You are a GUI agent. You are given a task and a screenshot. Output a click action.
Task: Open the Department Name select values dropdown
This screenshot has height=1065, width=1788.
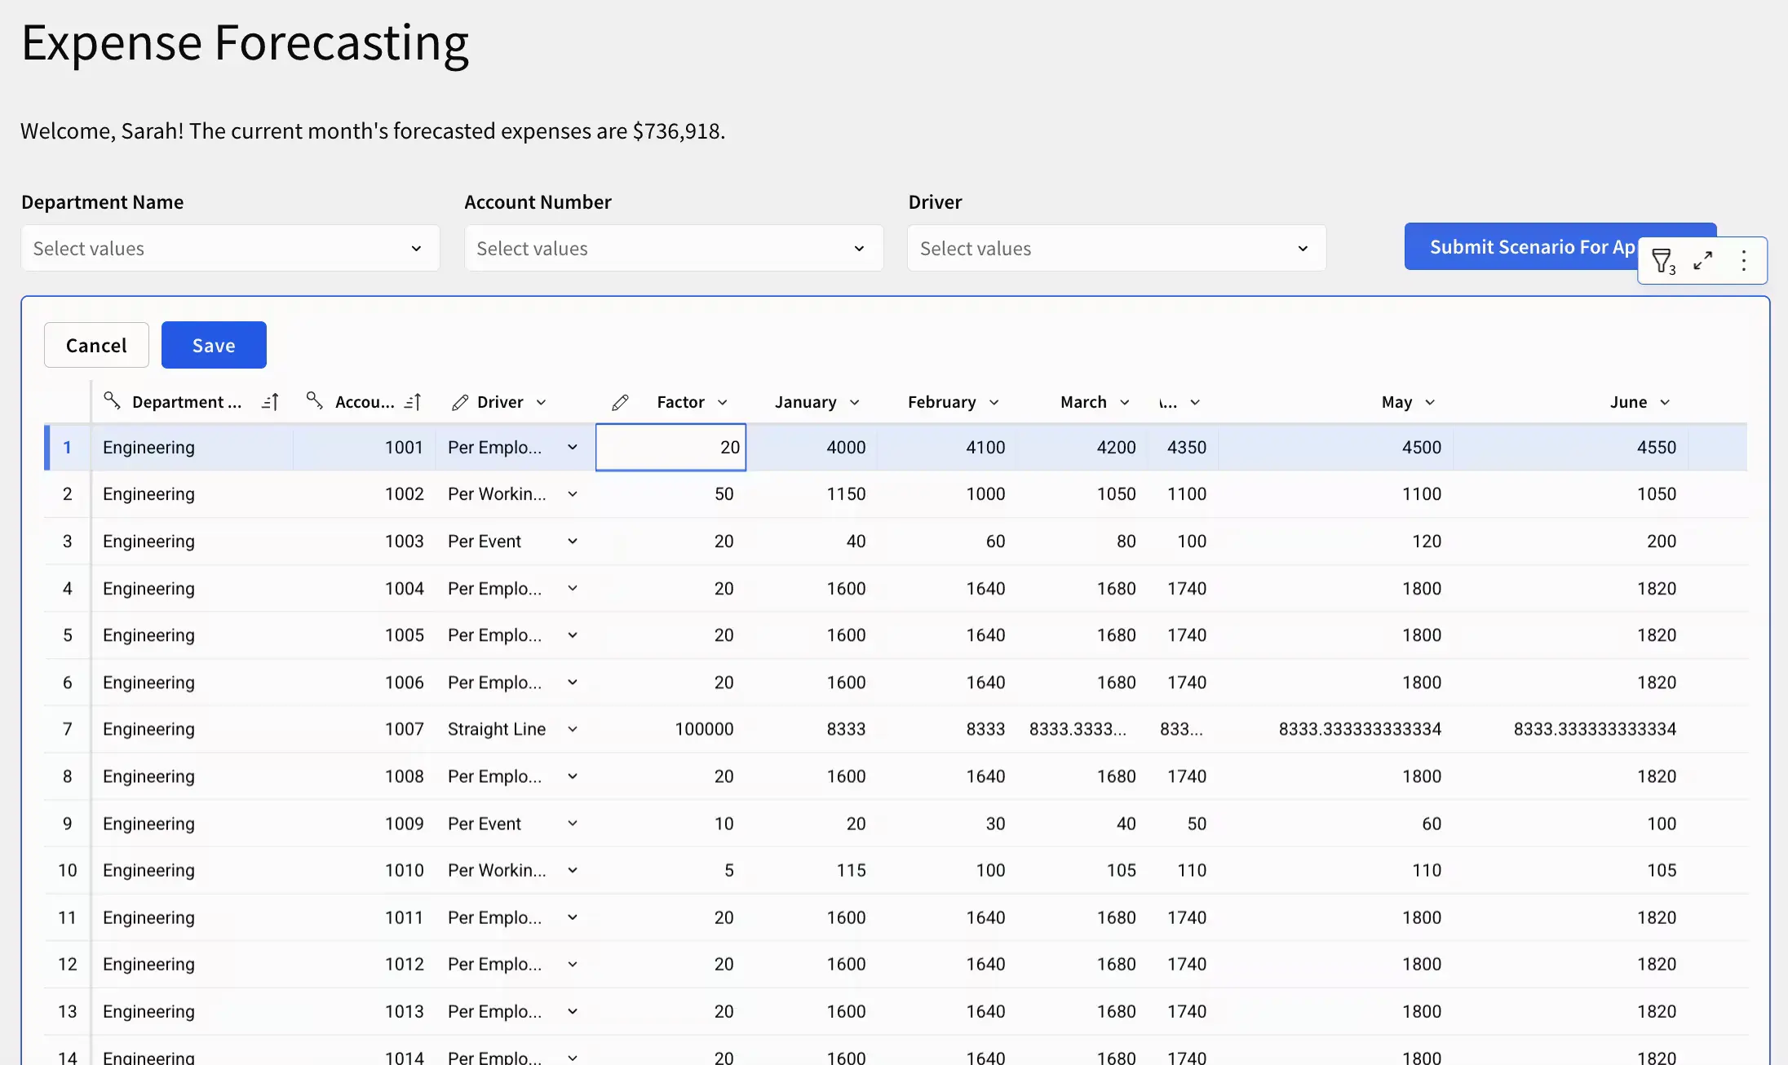tap(230, 249)
